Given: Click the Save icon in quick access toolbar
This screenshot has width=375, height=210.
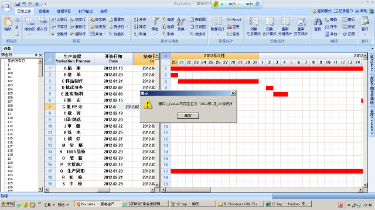Looking at the screenshot, I should (18, 4).
